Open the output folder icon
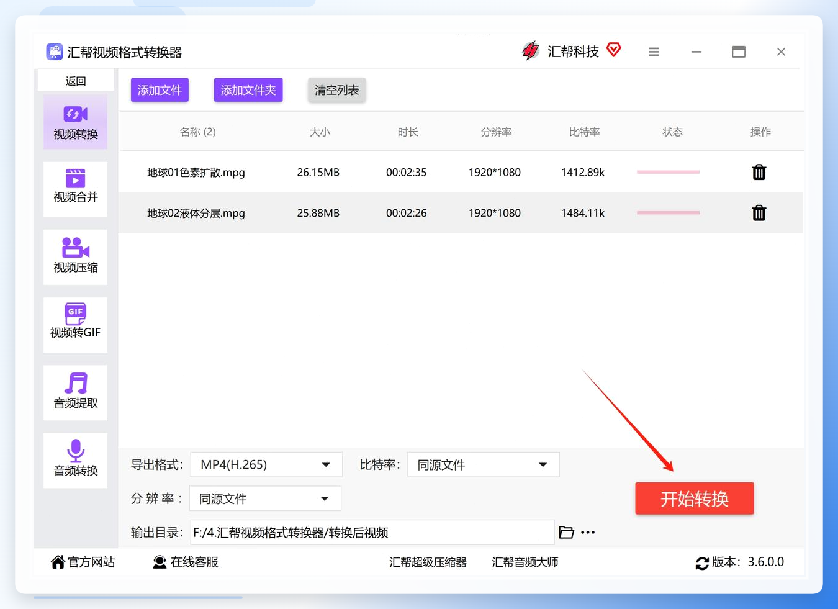The width and height of the screenshot is (838, 609). [566, 532]
